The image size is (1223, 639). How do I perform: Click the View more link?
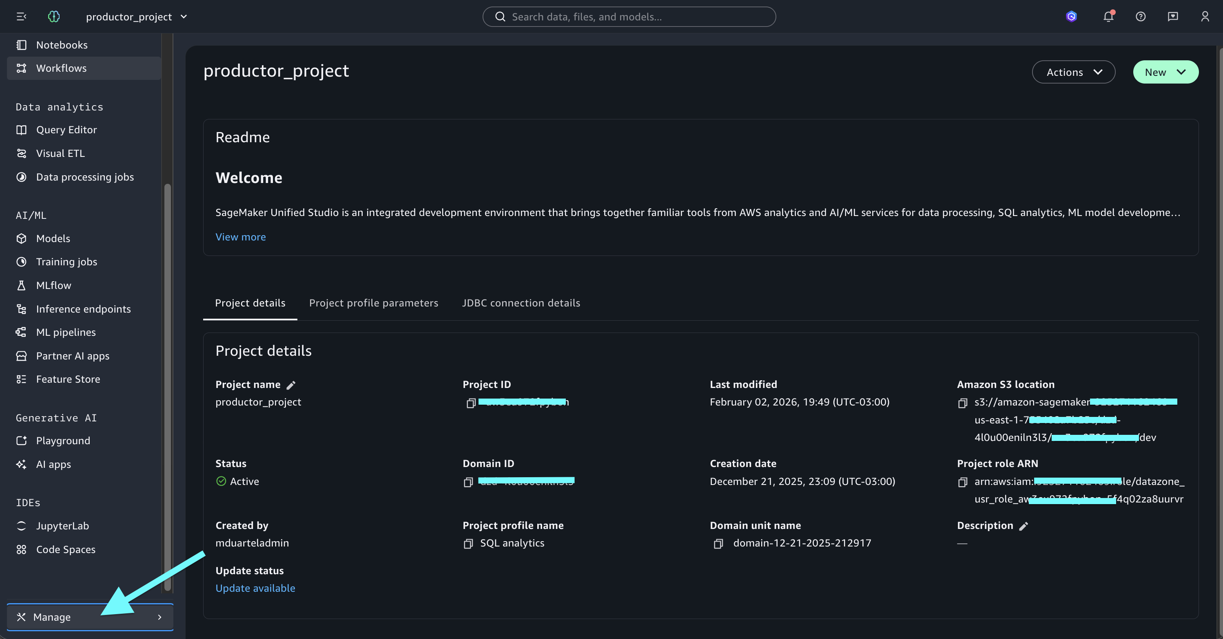click(241, 237)
